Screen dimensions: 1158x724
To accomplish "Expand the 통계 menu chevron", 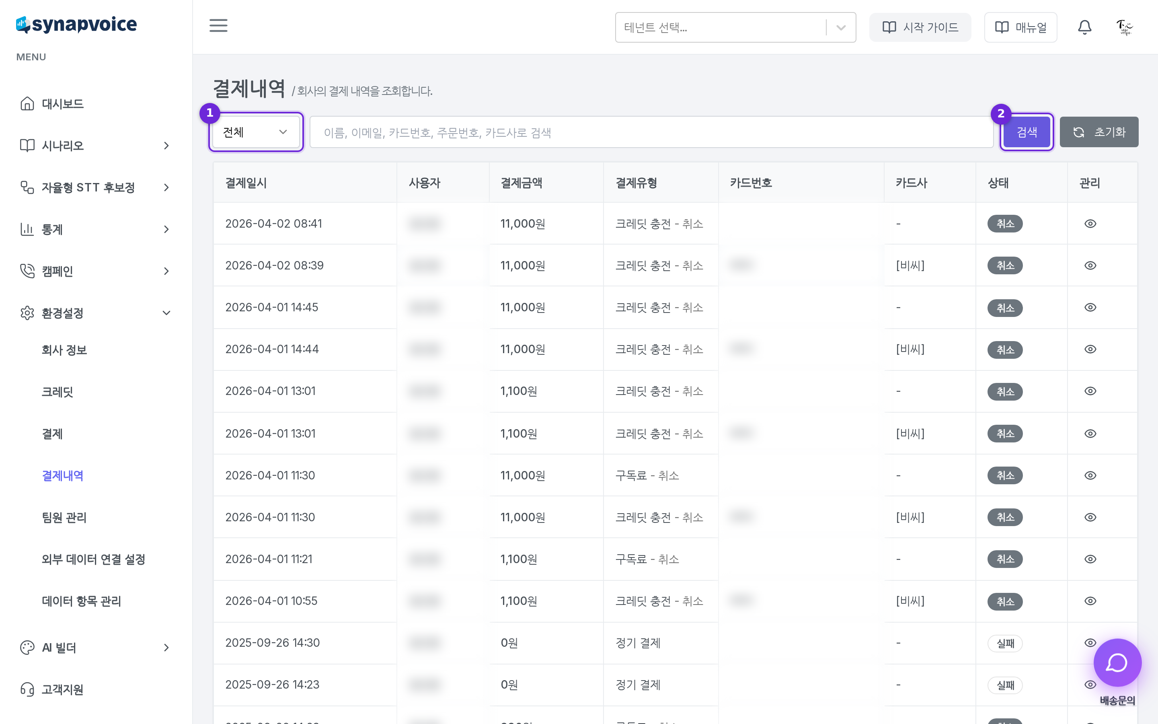I will pos(166,229).
